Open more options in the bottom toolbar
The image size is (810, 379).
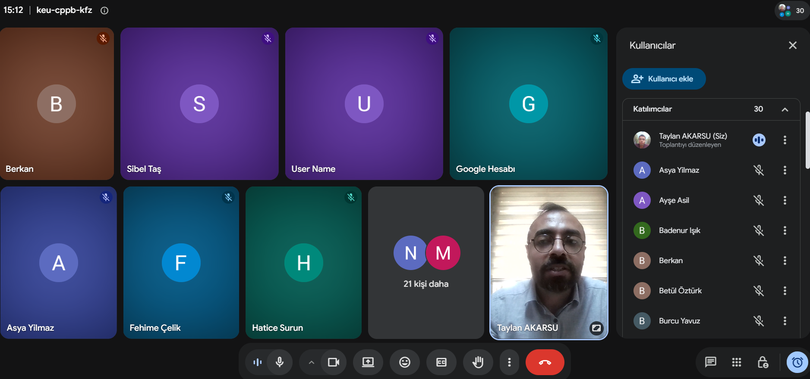(510, 362)
